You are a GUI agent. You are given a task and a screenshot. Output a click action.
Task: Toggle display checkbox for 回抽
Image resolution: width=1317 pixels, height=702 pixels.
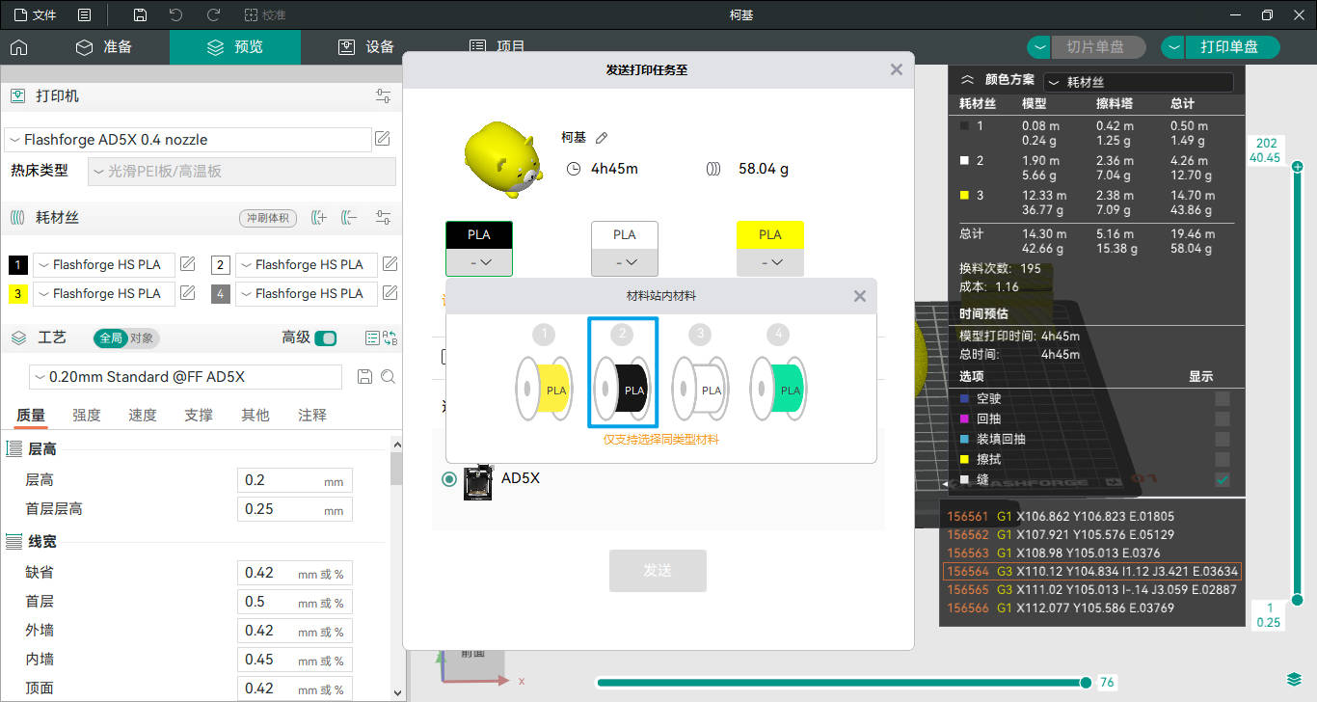tap(1223, 418)
